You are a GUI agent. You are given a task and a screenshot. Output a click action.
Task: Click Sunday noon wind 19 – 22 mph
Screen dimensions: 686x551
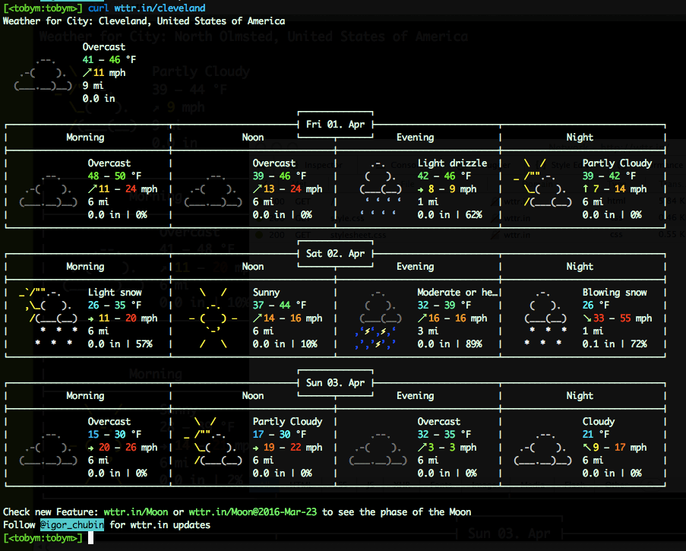[x=287, y=448]
